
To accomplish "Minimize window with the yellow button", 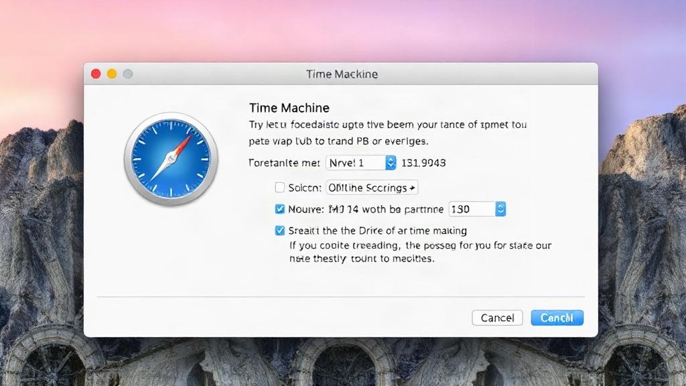I will pyautogui.click(x=112, y=74).
